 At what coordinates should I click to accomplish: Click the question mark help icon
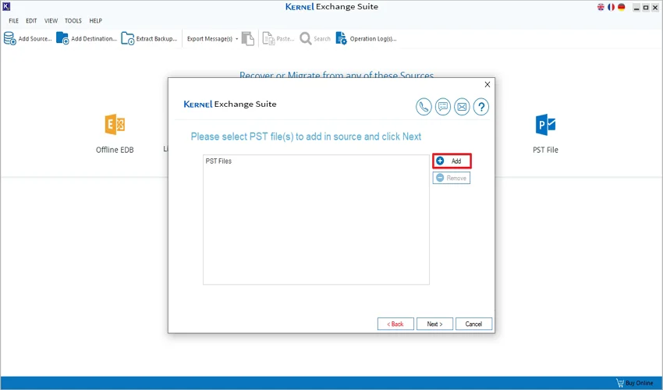pos(480,107)
